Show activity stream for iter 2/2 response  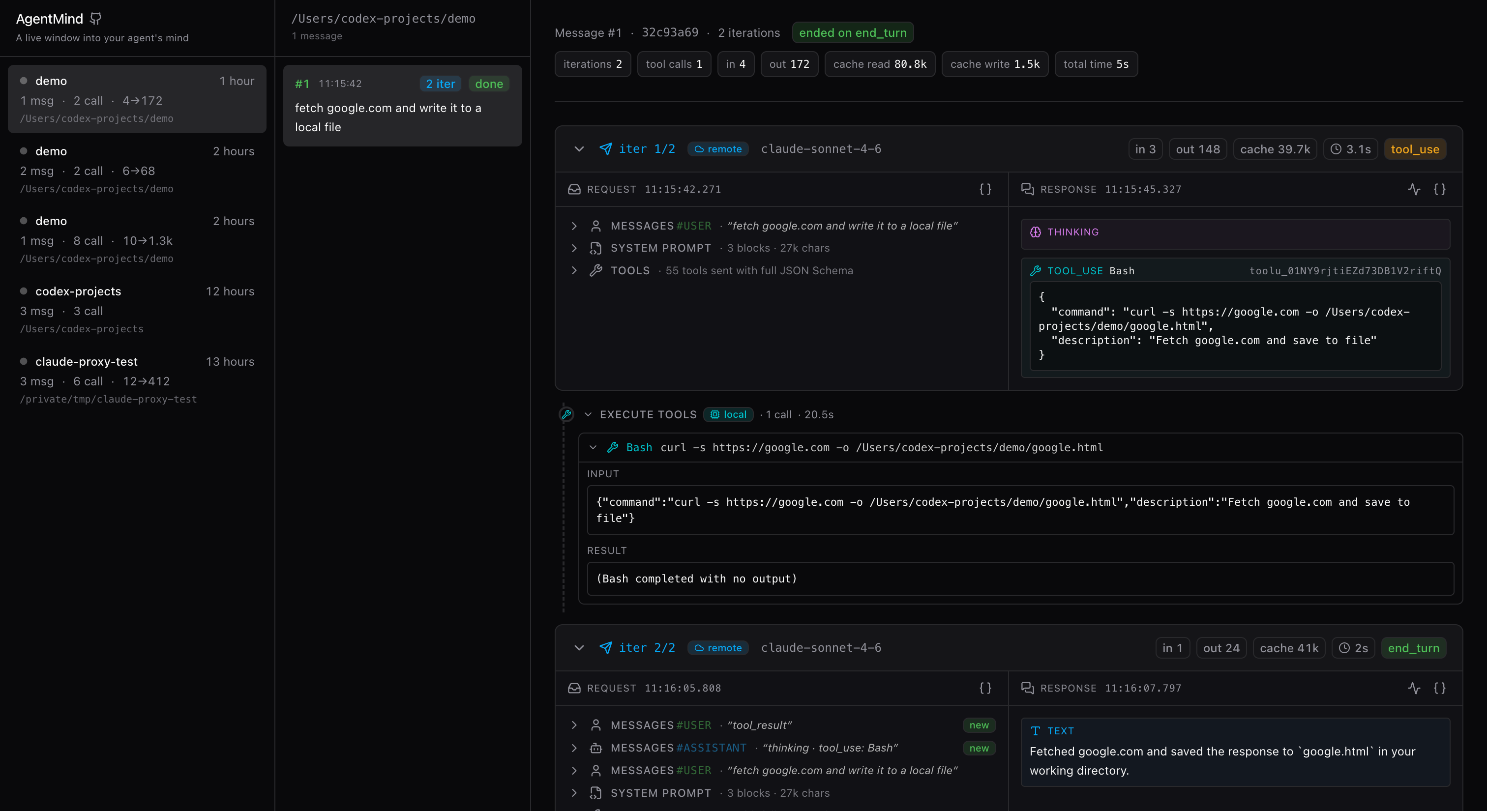click(x=1414, y=688)
